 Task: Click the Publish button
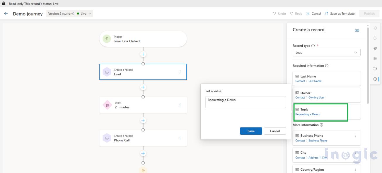pyautogui.click(x=369, y=13)
